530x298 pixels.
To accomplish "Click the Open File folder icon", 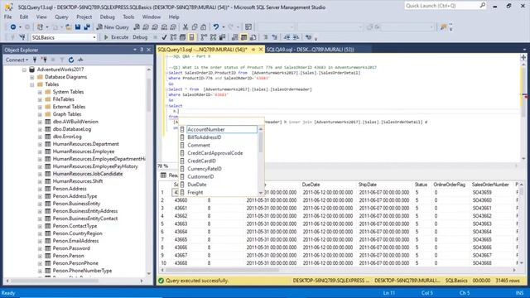I will pyautogui.click(x=68, y=27).
